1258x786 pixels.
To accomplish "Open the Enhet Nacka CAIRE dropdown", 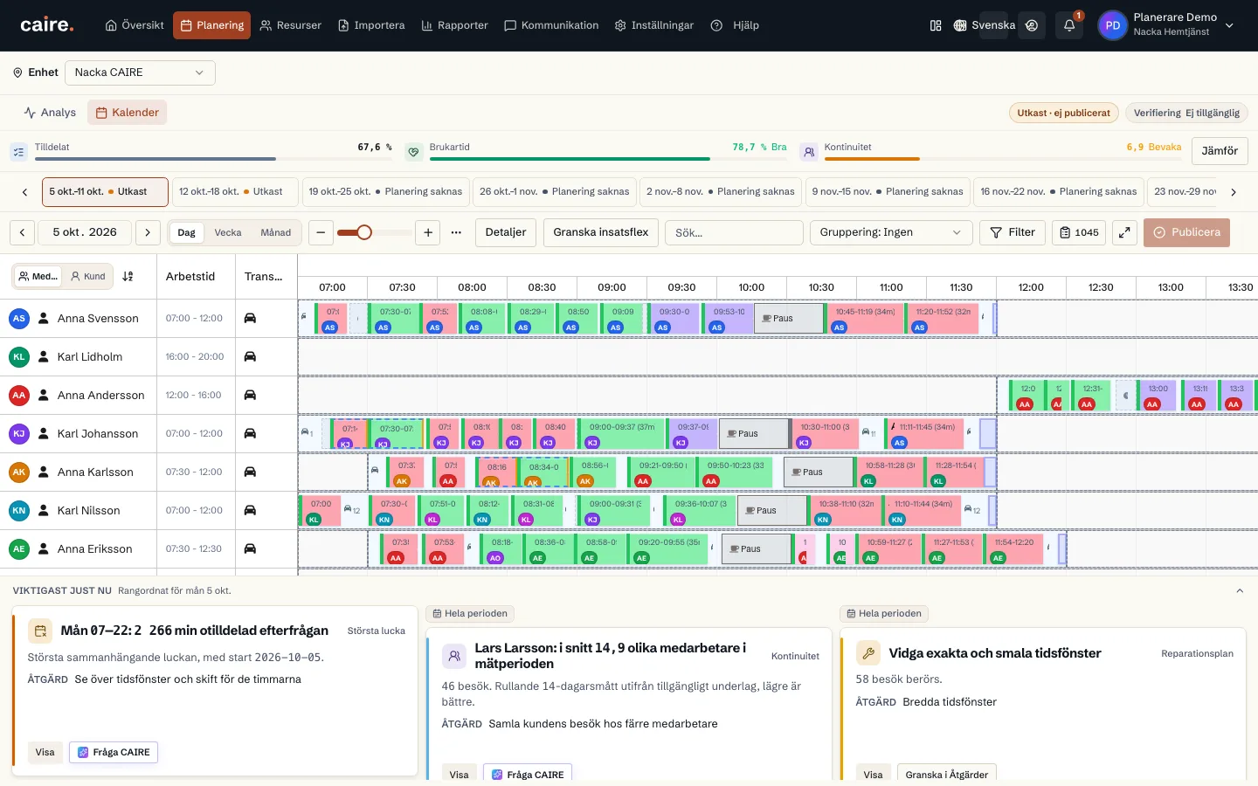I will [x=140, y=72].
